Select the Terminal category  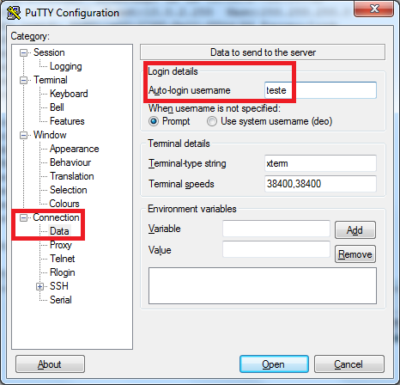(51, 80)
